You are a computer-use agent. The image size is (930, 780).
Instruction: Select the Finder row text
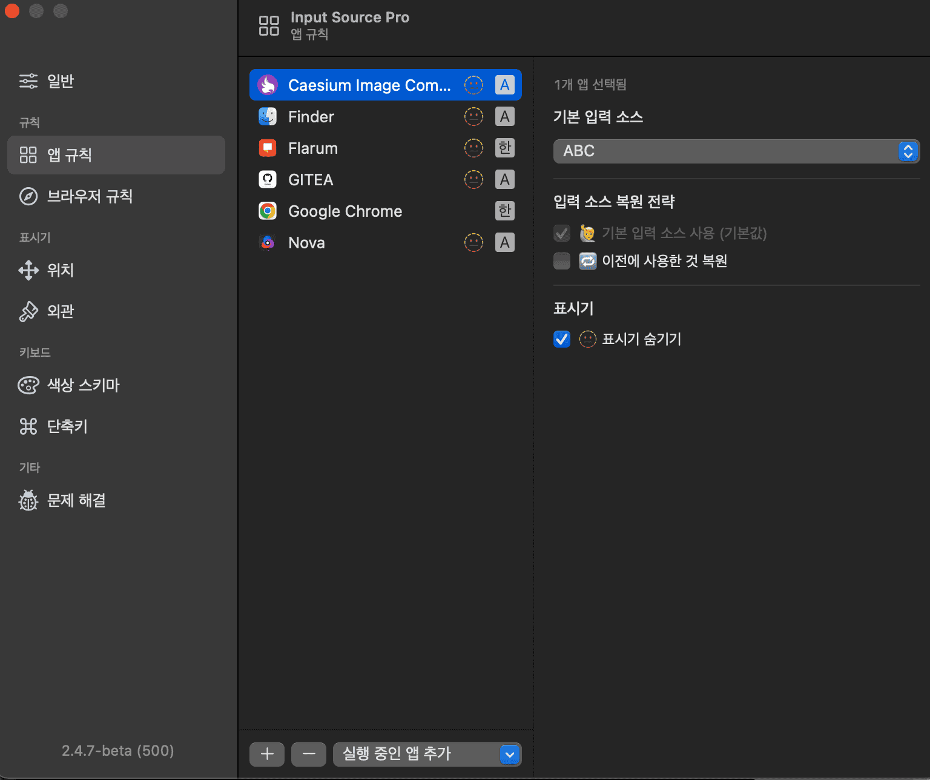coord(311,117)
